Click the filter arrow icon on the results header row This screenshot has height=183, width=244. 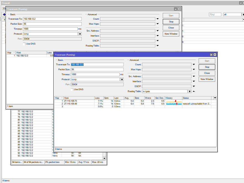pos(215,98)
